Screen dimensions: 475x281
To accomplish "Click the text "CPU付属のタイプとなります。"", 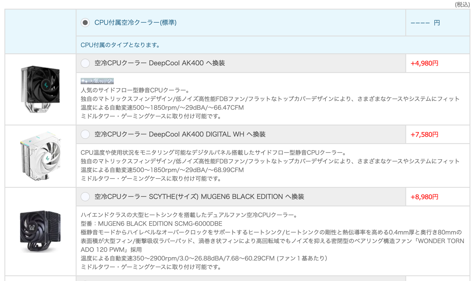I will 120,45.
